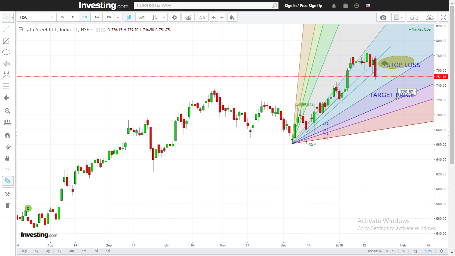Switch to the 1W interval
455x256 pixels.
[x=109, y=17]
